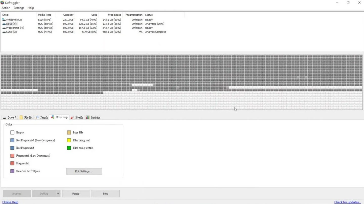Viewport: 364px width, 204px height.
Task: Switch to the File list tab
Action: [x=26, y=118]
